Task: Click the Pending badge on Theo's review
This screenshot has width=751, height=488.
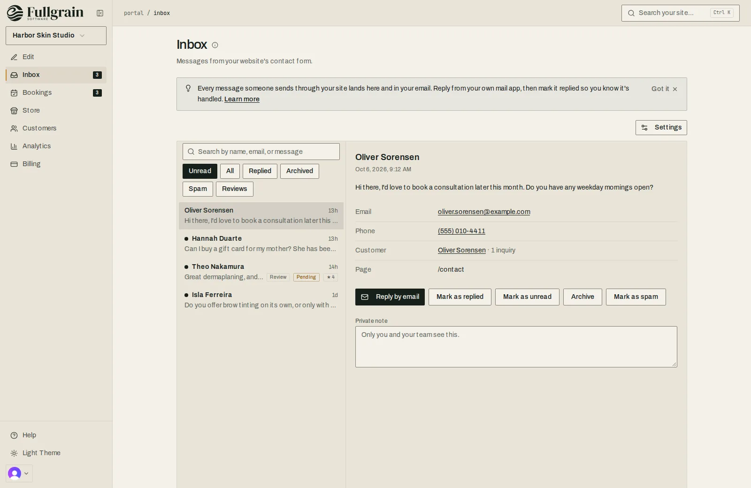Action: click(306, 277)
